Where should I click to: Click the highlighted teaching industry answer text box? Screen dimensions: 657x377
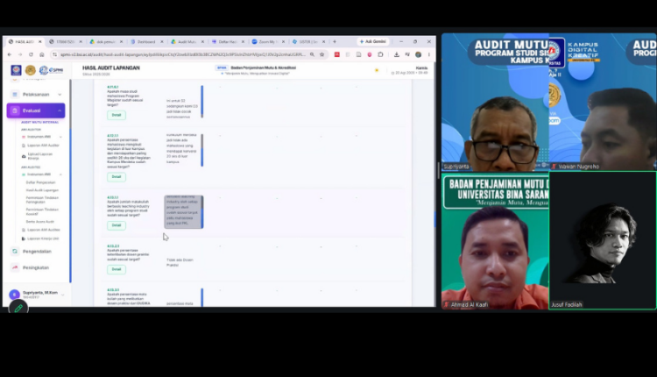(183, 212)
